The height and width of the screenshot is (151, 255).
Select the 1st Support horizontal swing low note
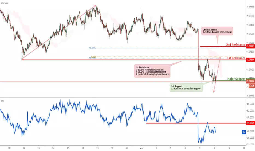coord(186,87)
